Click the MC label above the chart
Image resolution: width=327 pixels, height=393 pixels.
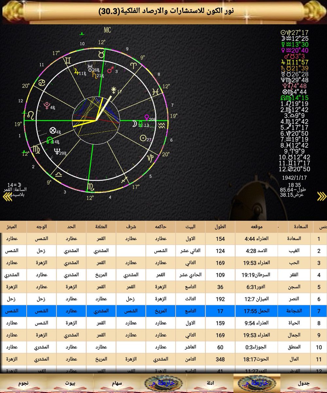pos(107,30)
